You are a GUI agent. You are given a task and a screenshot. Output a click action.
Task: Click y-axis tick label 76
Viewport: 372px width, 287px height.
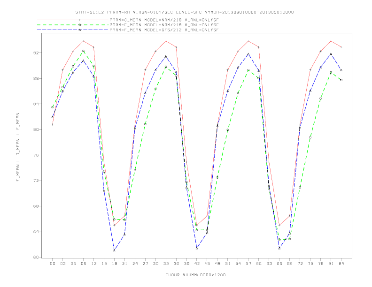click(x=36, y=155)
